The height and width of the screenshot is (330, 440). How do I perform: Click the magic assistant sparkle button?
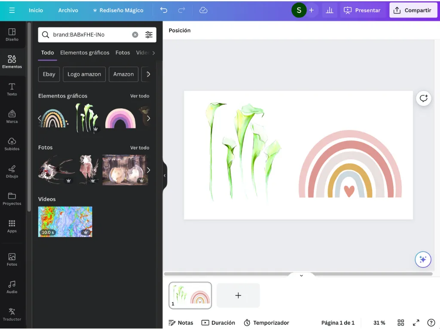click(423, 260)
